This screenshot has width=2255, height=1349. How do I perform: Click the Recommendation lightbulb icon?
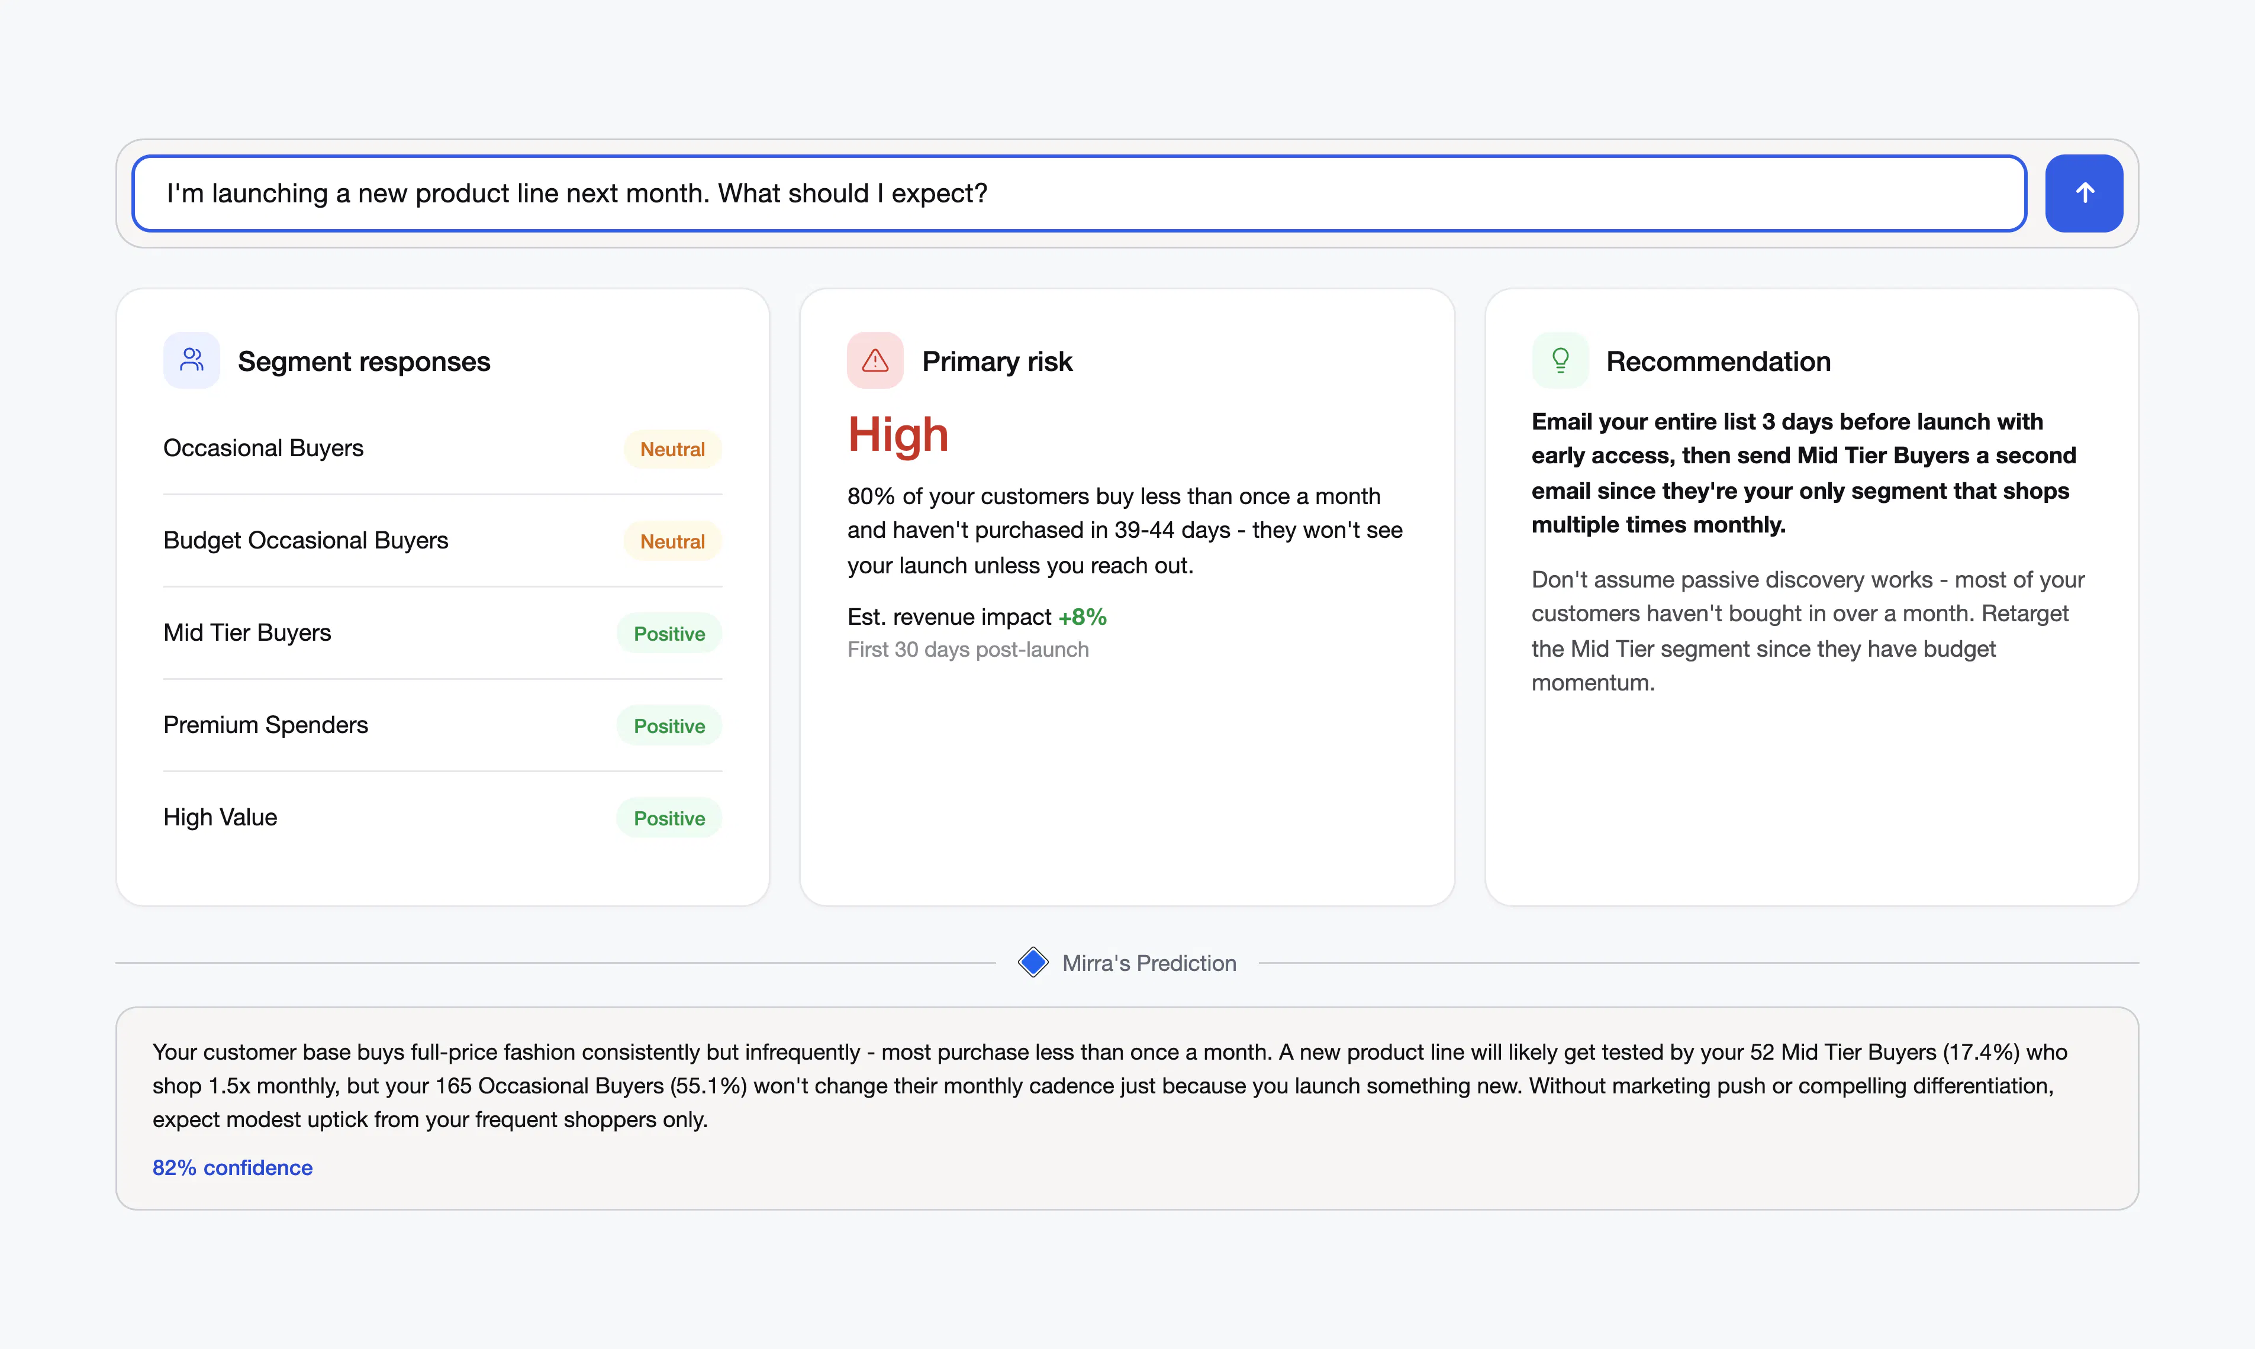point(1560,360)
